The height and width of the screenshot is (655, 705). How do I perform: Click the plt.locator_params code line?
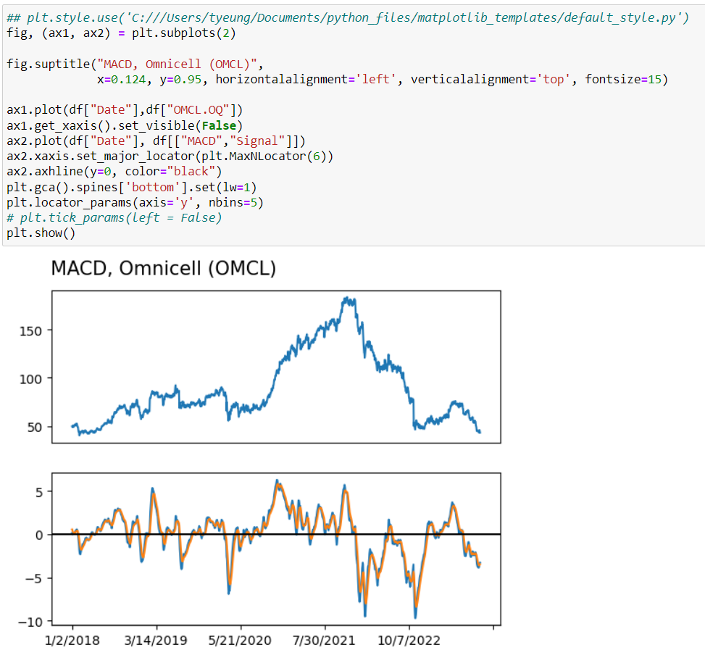pos(135,202)
